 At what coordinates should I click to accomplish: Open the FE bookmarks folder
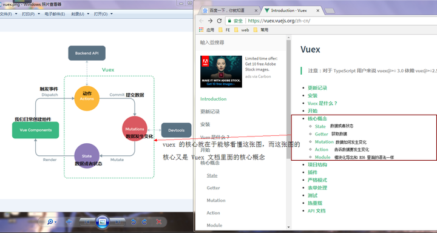(x=225, y=30)
